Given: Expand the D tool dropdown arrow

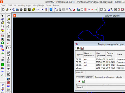Looking at the screenshot, I should (10, 29).
